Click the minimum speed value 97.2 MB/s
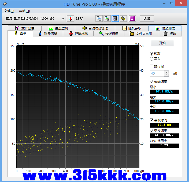The image size is (189, 182). (164, 92)
